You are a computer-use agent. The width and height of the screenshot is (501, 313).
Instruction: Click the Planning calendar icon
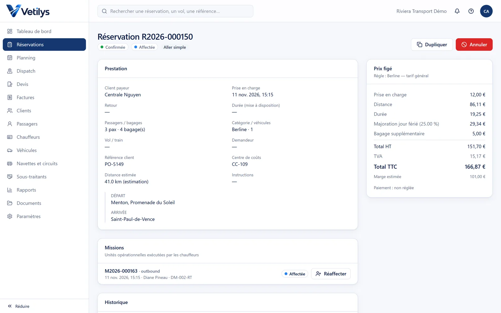tap(10, 58)
